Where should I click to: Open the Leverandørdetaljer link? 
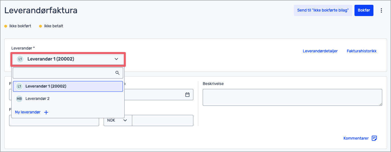pyautogui.click(x=320, y=51)
